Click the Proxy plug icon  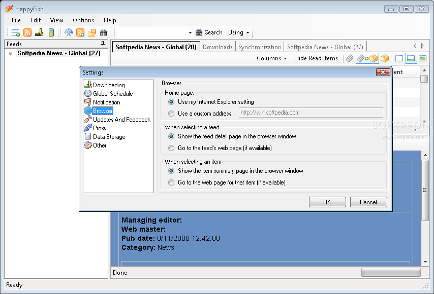point(88,128)
